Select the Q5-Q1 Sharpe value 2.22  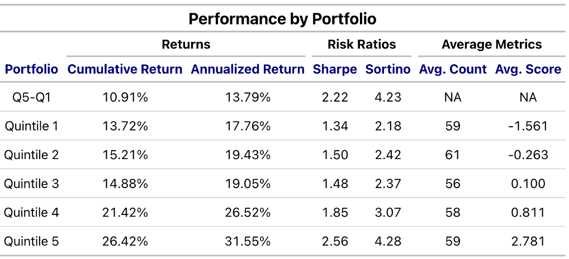[x=335, y=98]
